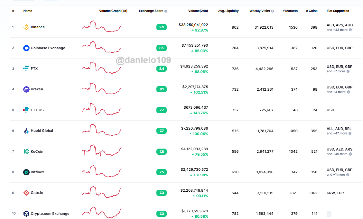Click the Exchange Score info icon
Screen dimensions: 363x219
166,11
